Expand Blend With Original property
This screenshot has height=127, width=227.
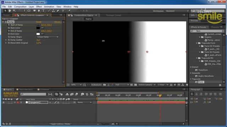point(6,43)
